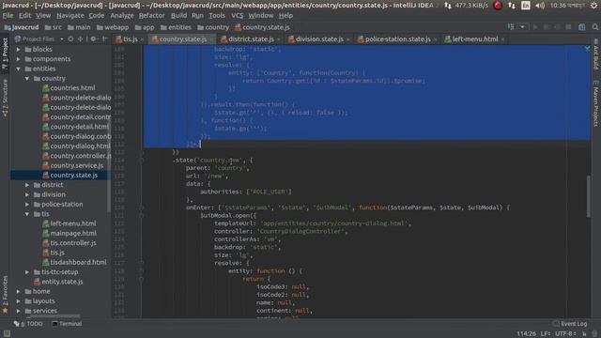Image resolution: width=601 pixels, height=338 pixels.
Task: Select tis.controller.js file
Action: coord(69,243)
